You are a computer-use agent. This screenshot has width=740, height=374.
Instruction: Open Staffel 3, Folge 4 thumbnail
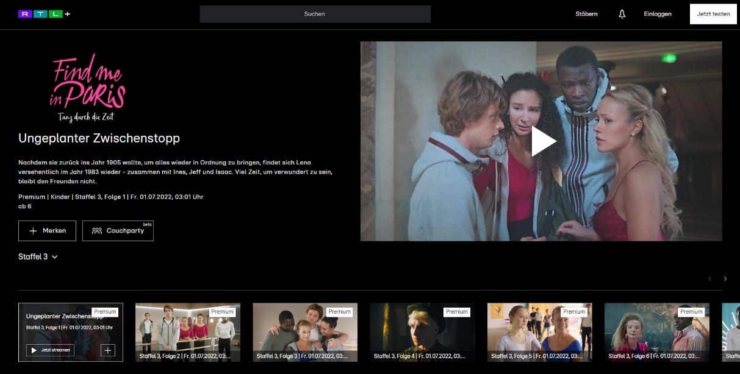tap(422, 333)
